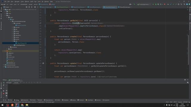Click the Git rollback arrow icon
This screenshot has height=107, width=191.
(181, 4)
